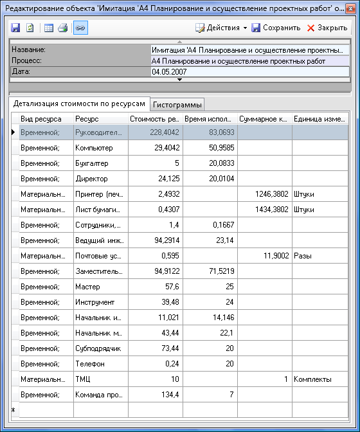This screenshot has height=432, width=360.
Task: Select the Мастер resource cell
Action: [x=101, y=287]
